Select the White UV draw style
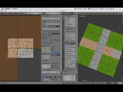This screenshot has width=123, height=92. (x=57, y=77)
